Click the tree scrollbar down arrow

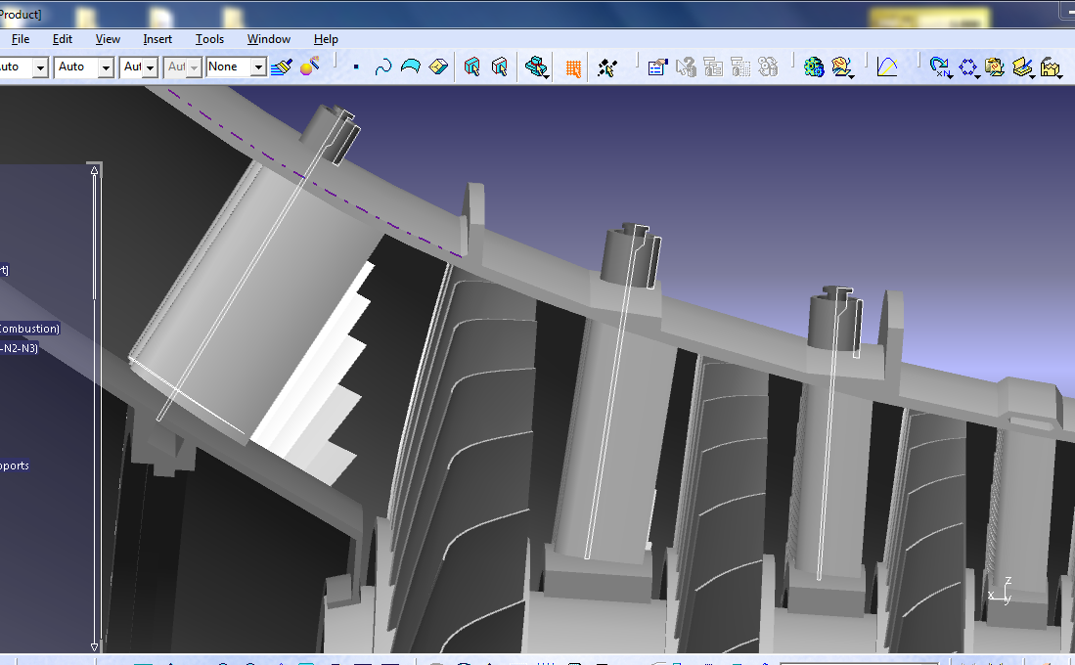point(95,646)
